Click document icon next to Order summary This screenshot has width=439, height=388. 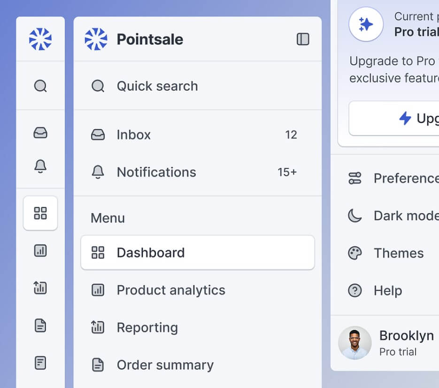98,365
